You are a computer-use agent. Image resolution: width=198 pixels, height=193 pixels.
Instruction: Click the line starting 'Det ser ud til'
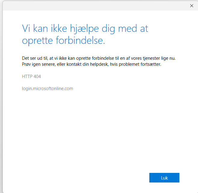(x=99, y=58)
